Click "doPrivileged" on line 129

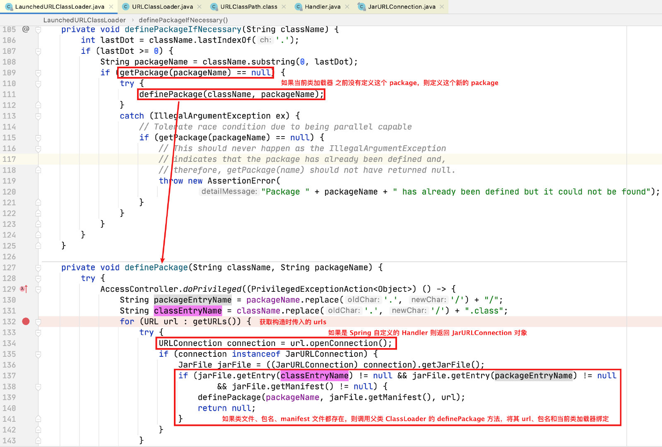(212, 289)
